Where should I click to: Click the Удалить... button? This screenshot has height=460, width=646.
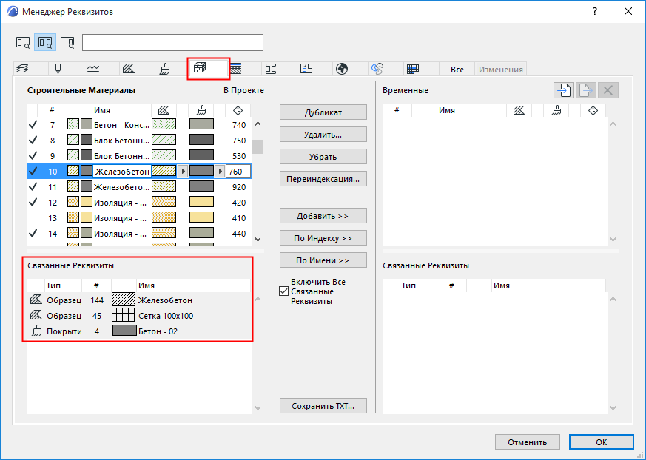[323, 135]
